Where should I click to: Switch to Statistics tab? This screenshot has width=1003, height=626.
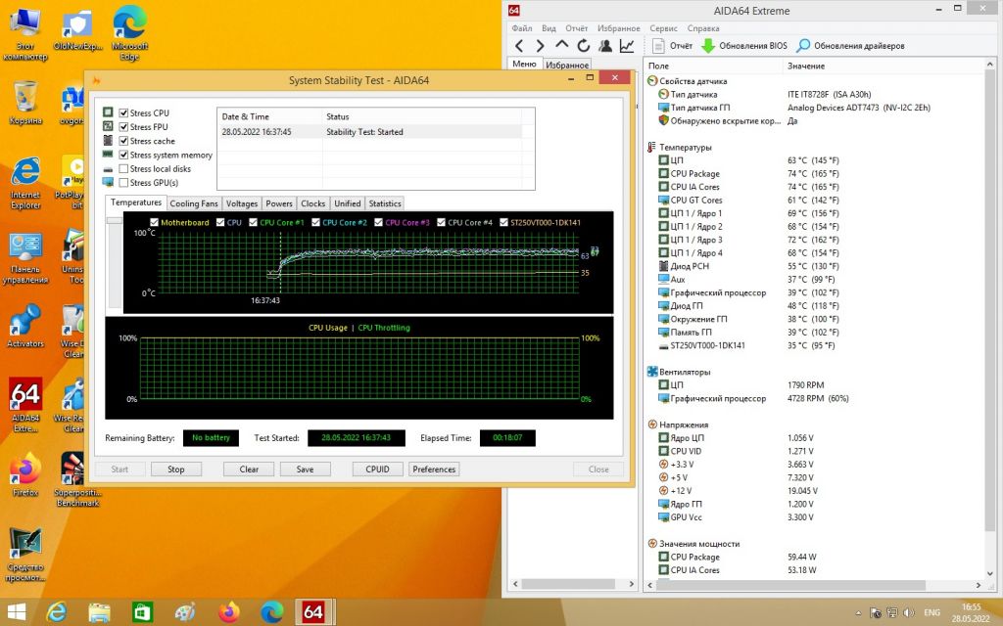pos(385,203)
